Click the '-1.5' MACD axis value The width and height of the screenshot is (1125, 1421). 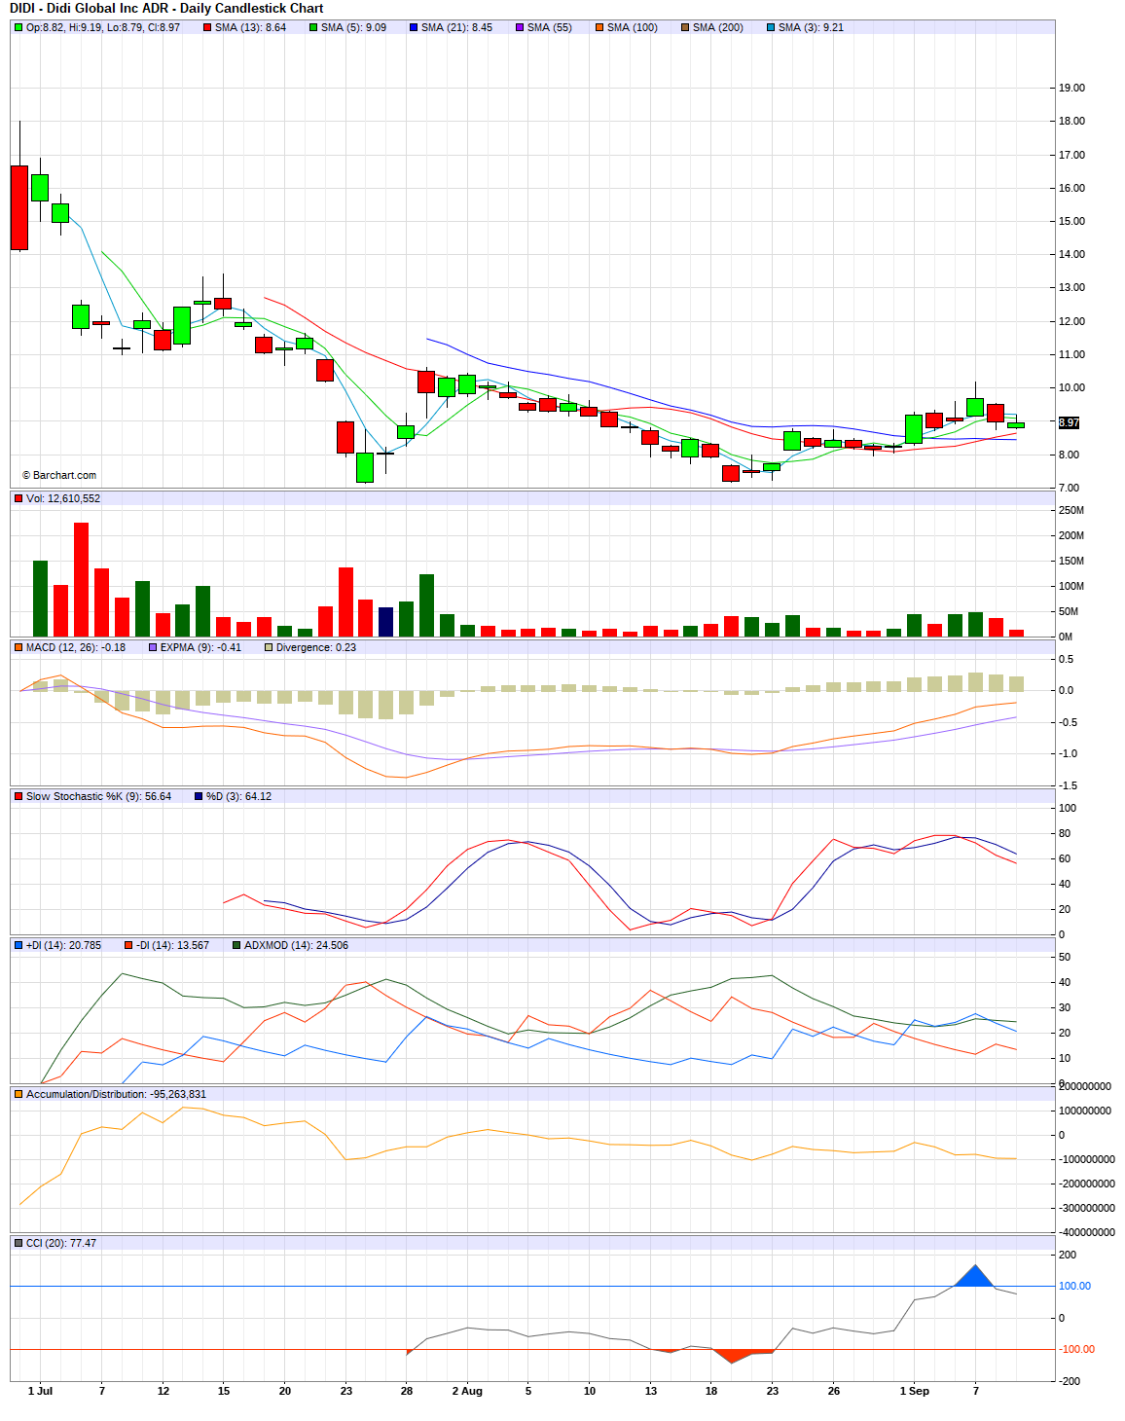[1068, 785]
